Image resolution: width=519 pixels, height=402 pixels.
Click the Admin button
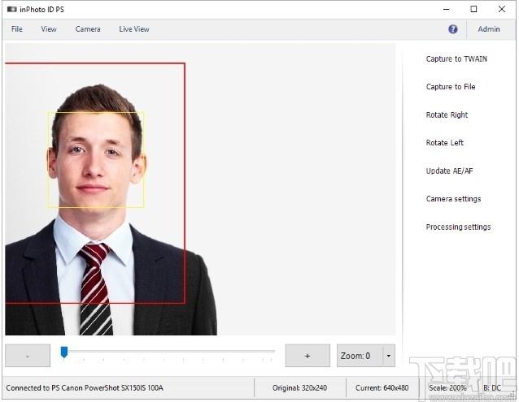(489, 29)
